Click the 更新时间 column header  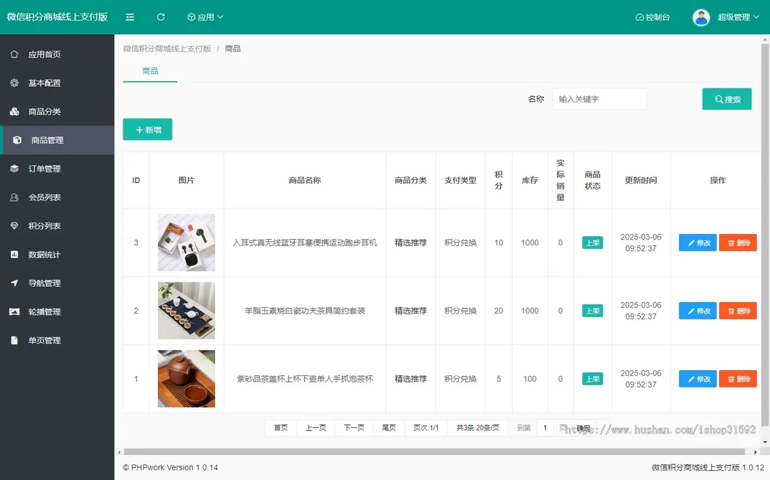point(641,180)
